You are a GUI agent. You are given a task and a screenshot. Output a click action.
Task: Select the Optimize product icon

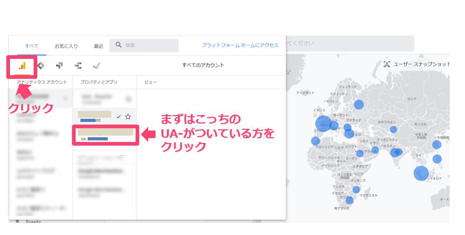pos(59,66)
